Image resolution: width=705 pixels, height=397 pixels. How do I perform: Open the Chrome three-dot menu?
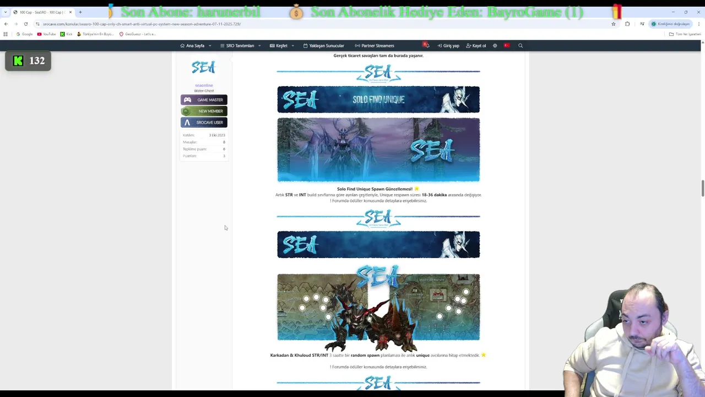[x=699, y=24]
